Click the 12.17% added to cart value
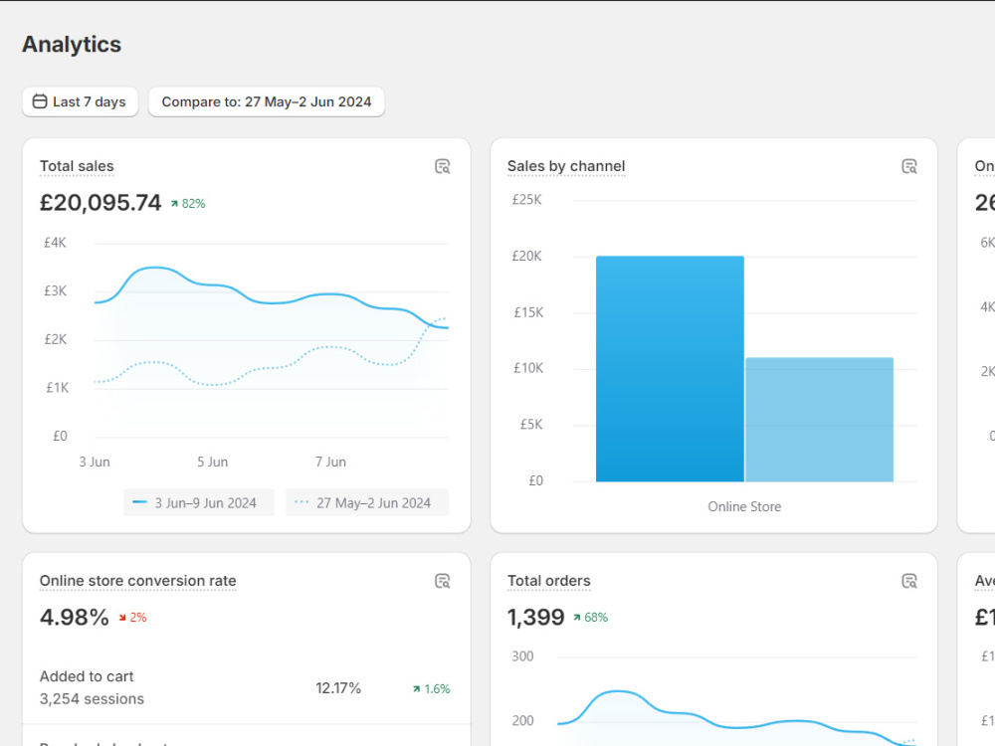 click(338, 688)
